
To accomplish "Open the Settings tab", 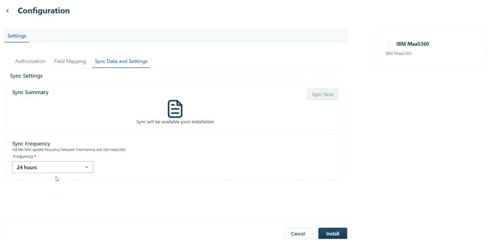I will (x=17, y=36).
